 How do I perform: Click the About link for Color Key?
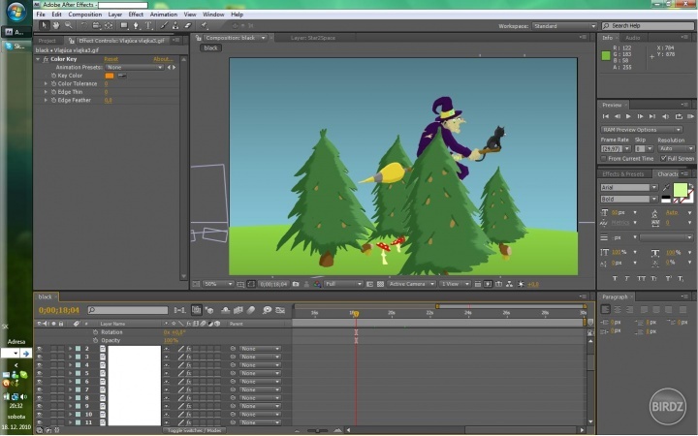[x=163, y=59]
